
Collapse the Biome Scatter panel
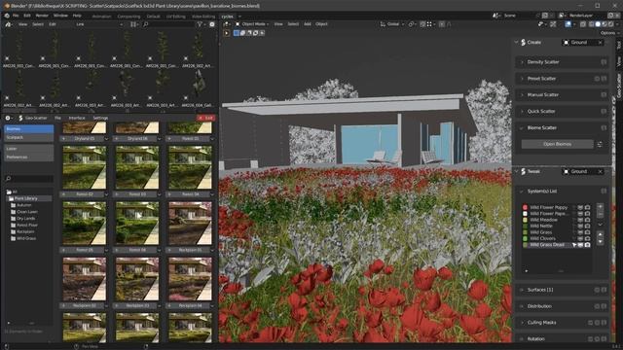[x=522, y=127]
